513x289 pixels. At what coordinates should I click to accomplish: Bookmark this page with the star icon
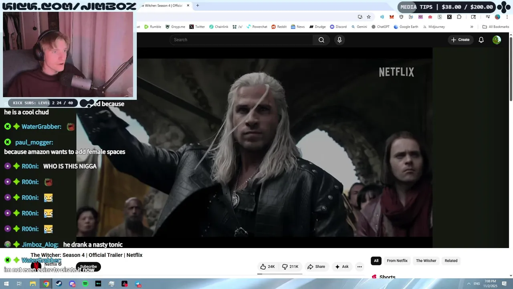[x=369, y=17]
